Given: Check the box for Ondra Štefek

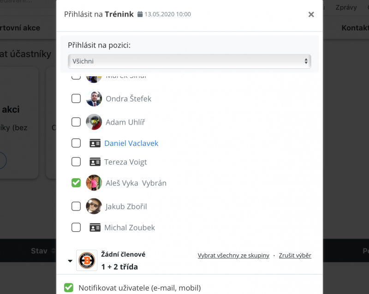Looking at the screenshot, I should [x=76, y=98].
